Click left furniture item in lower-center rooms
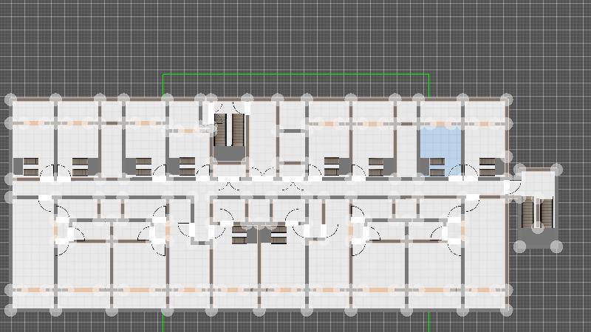The width and height of the screenshot is (591, 332). 239,235
